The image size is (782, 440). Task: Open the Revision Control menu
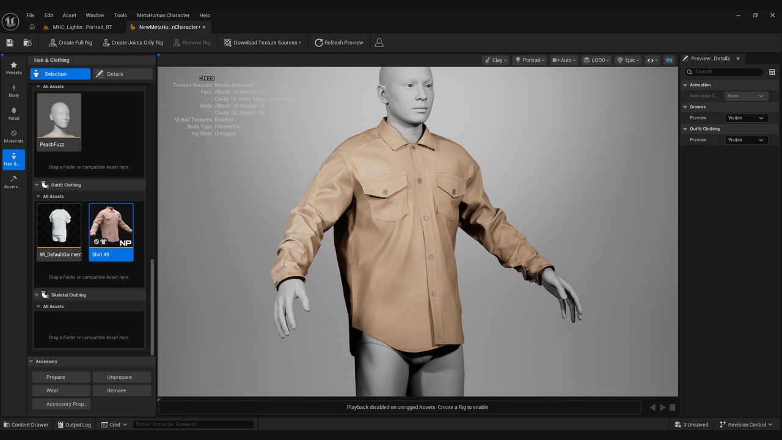(746, 425)
